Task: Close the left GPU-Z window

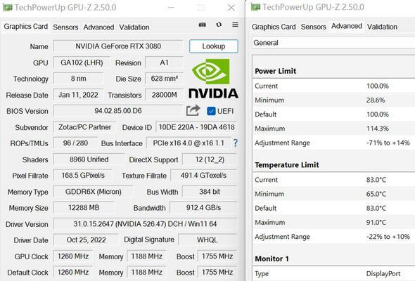Action: [231, 8]
